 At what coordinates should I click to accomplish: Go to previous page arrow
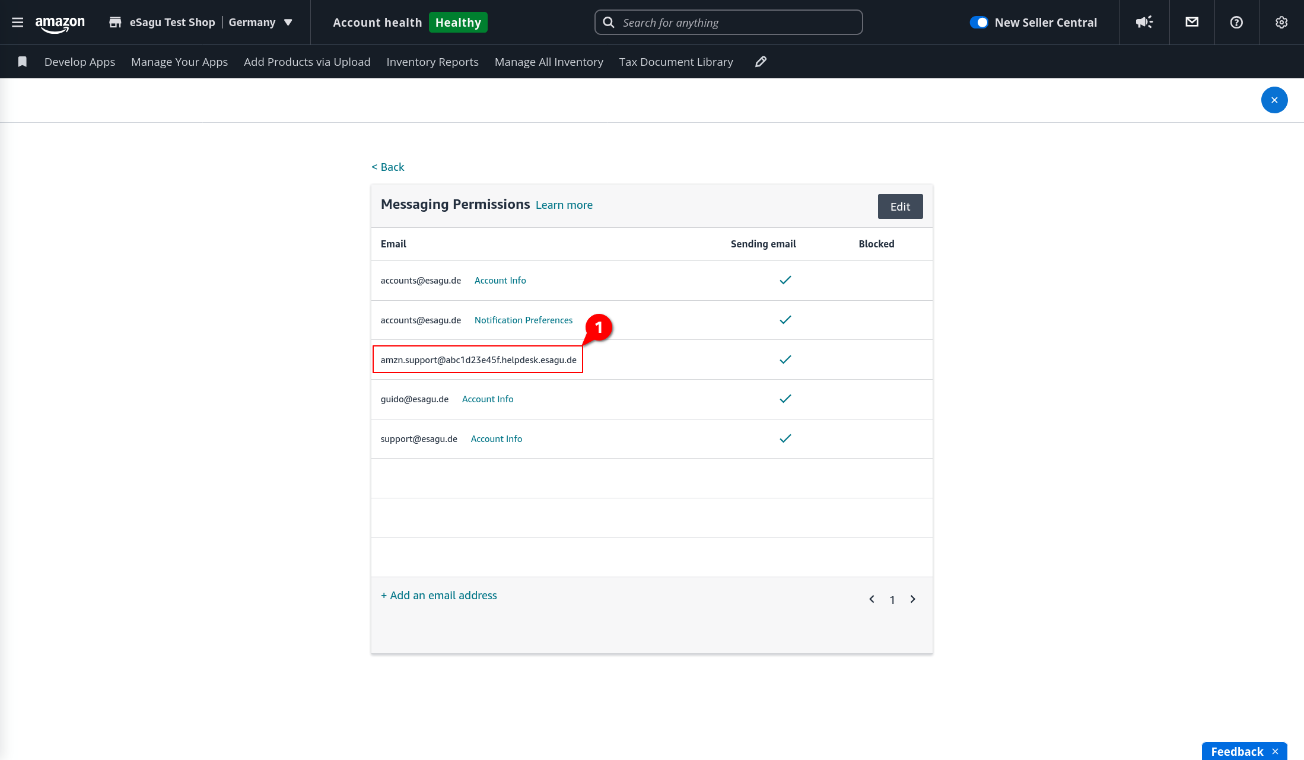click(x=872, y=599)
